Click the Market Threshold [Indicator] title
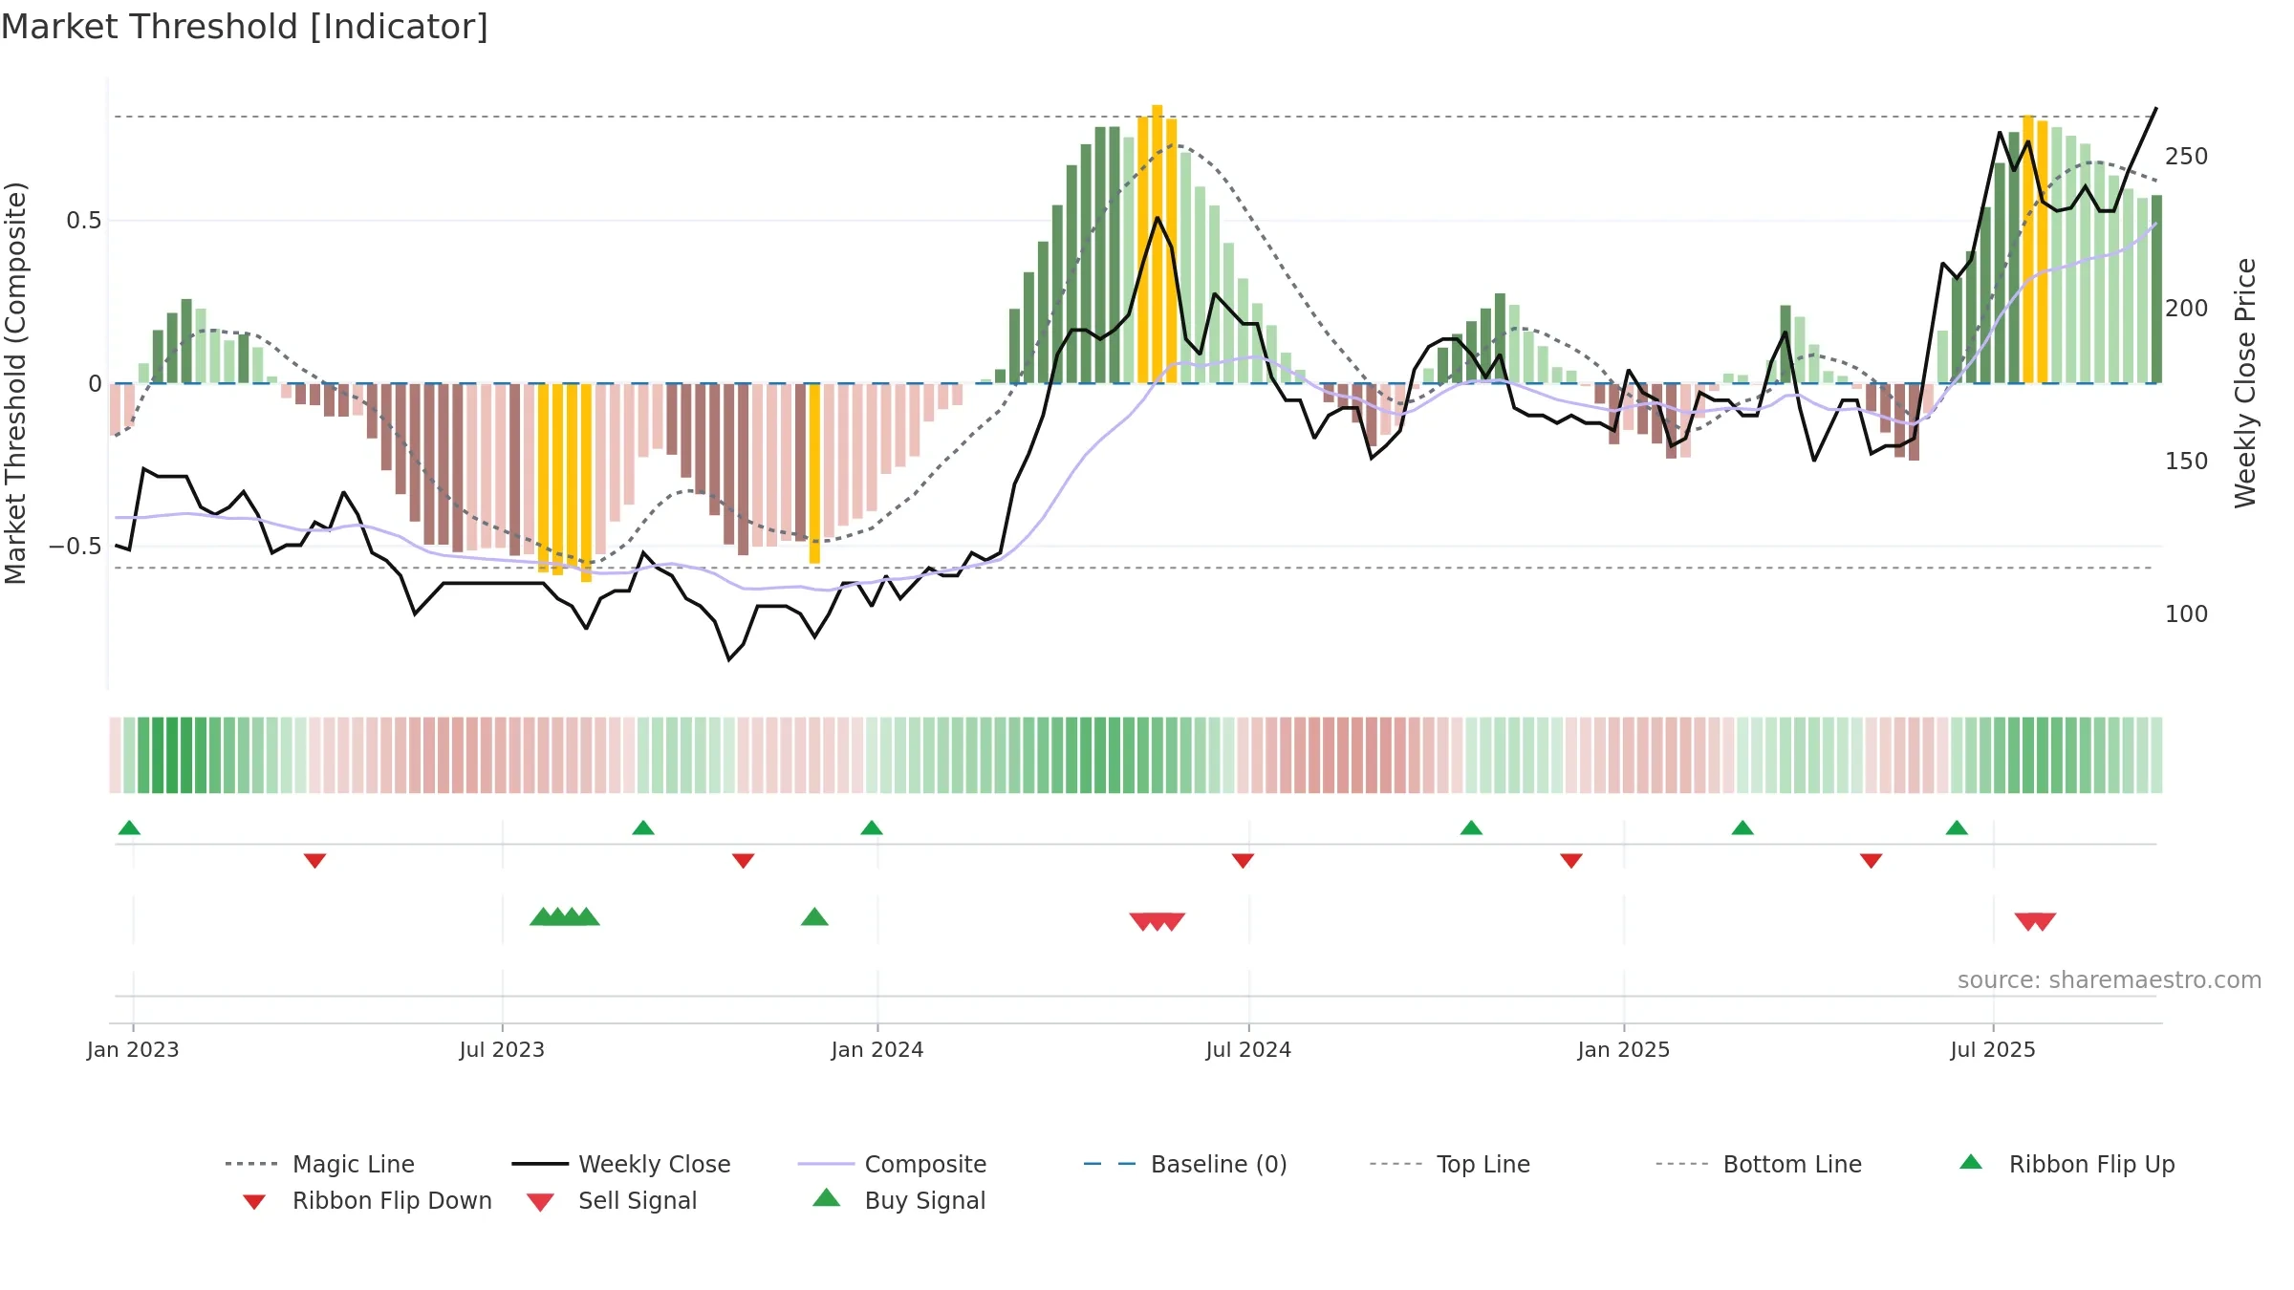2294x1290 pixels. [x=245, y=27]
